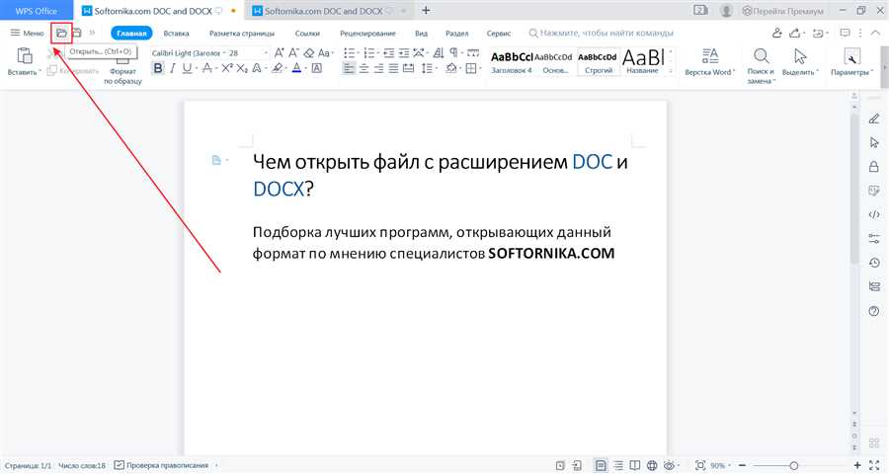
Task: Click the Paste (Вставить) clipboard icon
Action: tap(25, 56)
